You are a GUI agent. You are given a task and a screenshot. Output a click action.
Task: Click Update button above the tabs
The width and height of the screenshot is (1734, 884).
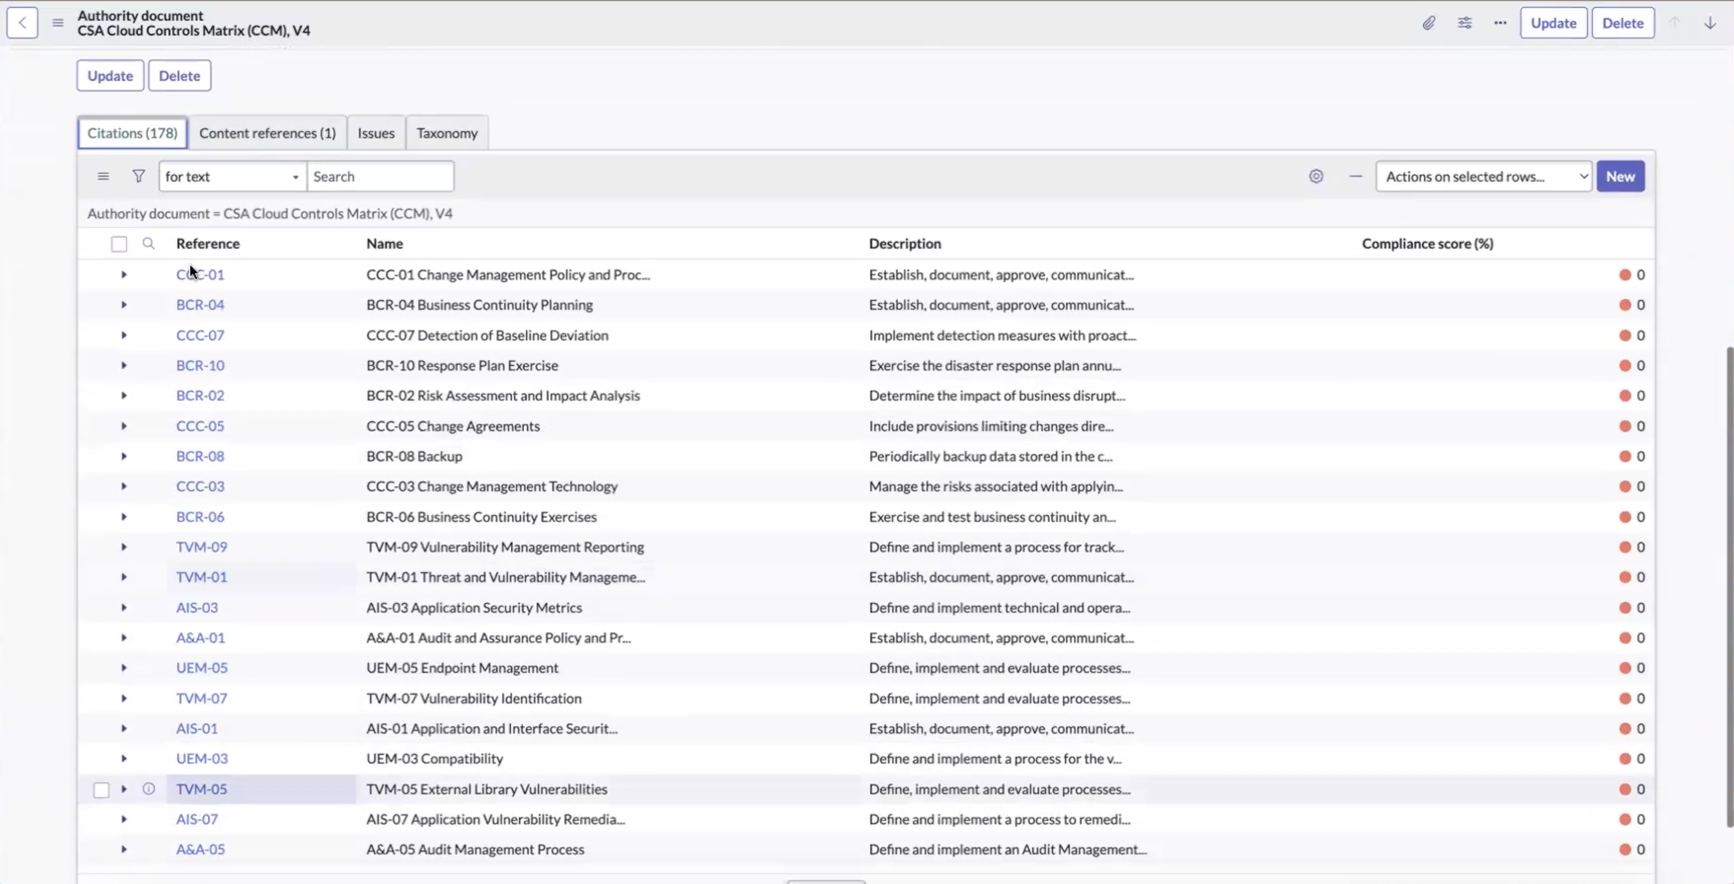pyautogui.click(x=111, y=75)
